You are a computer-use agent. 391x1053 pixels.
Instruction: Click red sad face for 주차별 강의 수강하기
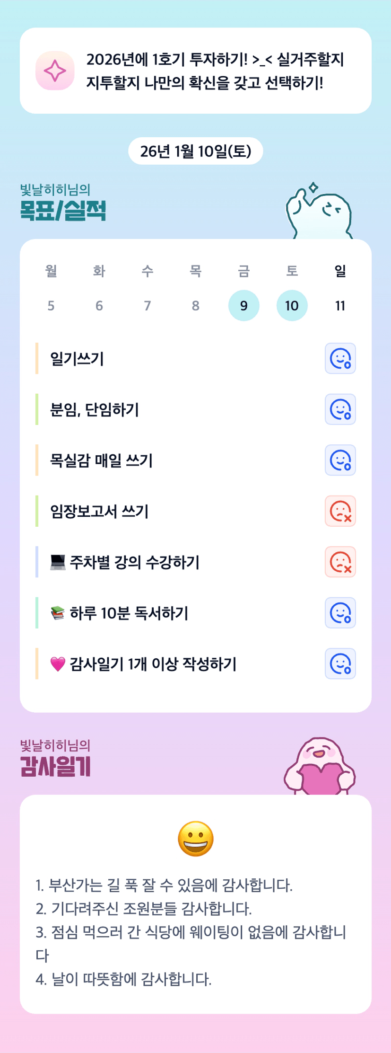click(340, 562)
